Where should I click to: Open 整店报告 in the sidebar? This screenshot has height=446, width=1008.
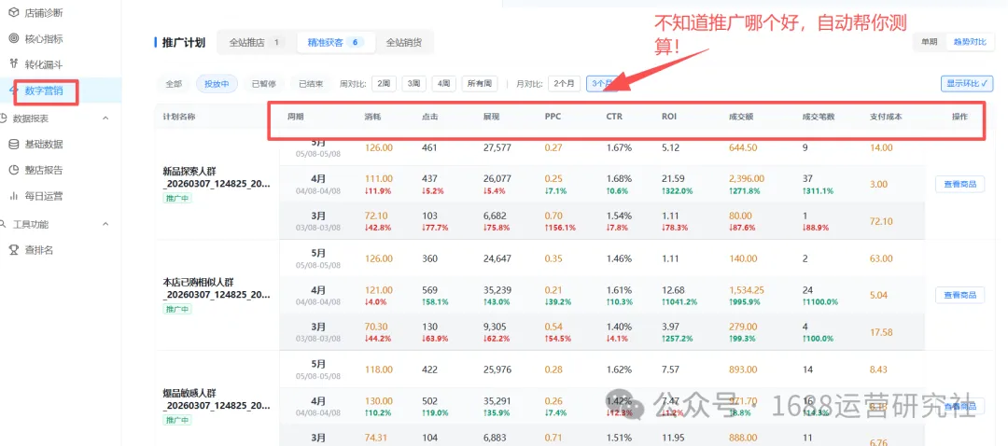pyautogui.click(x=44, y=171)
